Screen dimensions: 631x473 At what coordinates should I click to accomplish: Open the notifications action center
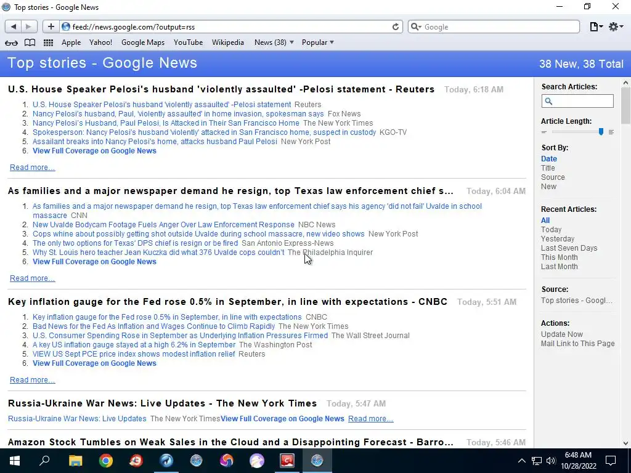[611, 461]
